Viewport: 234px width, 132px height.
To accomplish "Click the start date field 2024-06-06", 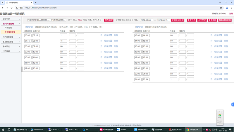I will 147,20.
